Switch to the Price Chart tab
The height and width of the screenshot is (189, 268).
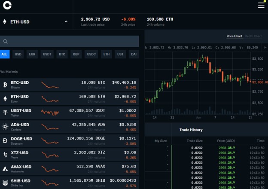pos(234,36)
